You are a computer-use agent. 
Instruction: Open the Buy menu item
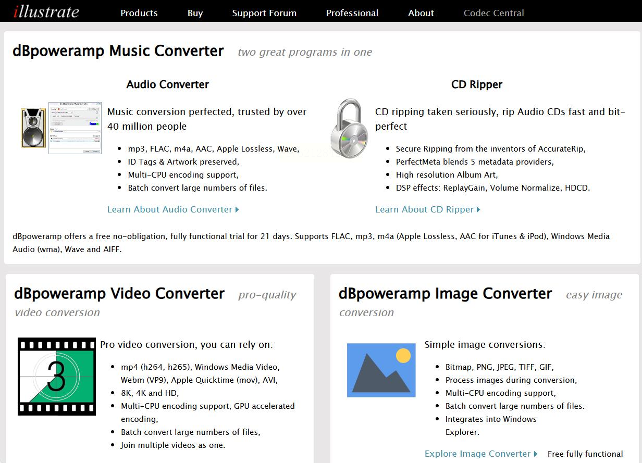195,13
